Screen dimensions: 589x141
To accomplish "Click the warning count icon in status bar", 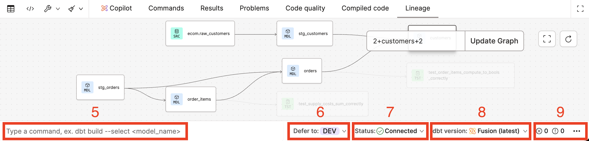I will click(555, 131).
